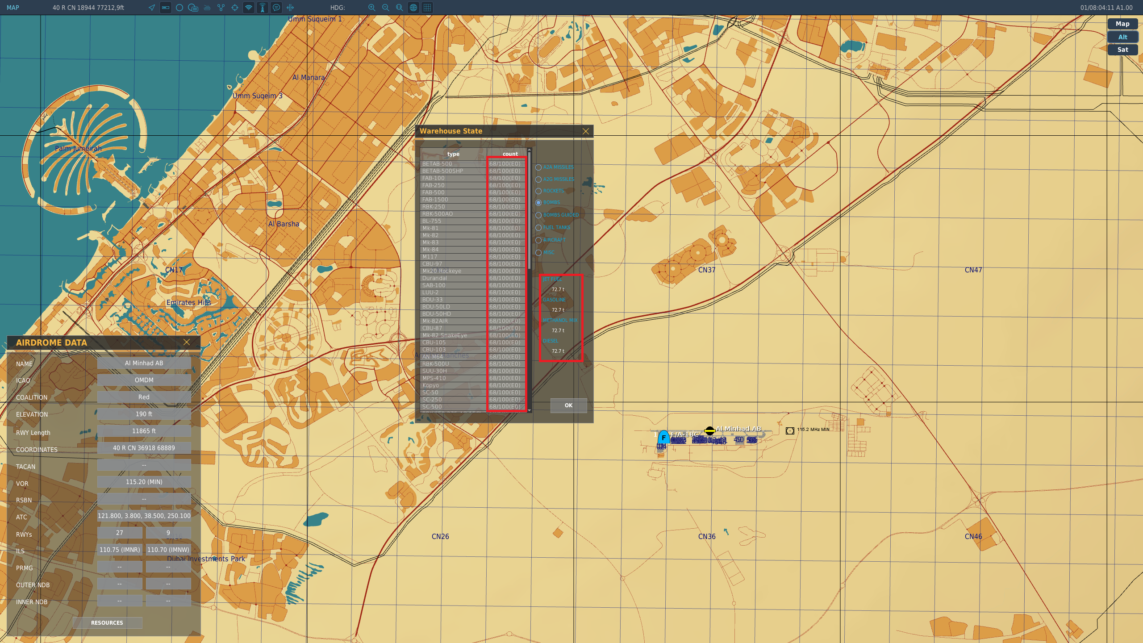Click the warehouse list scrollbar thumb

[x=530, y=211]
